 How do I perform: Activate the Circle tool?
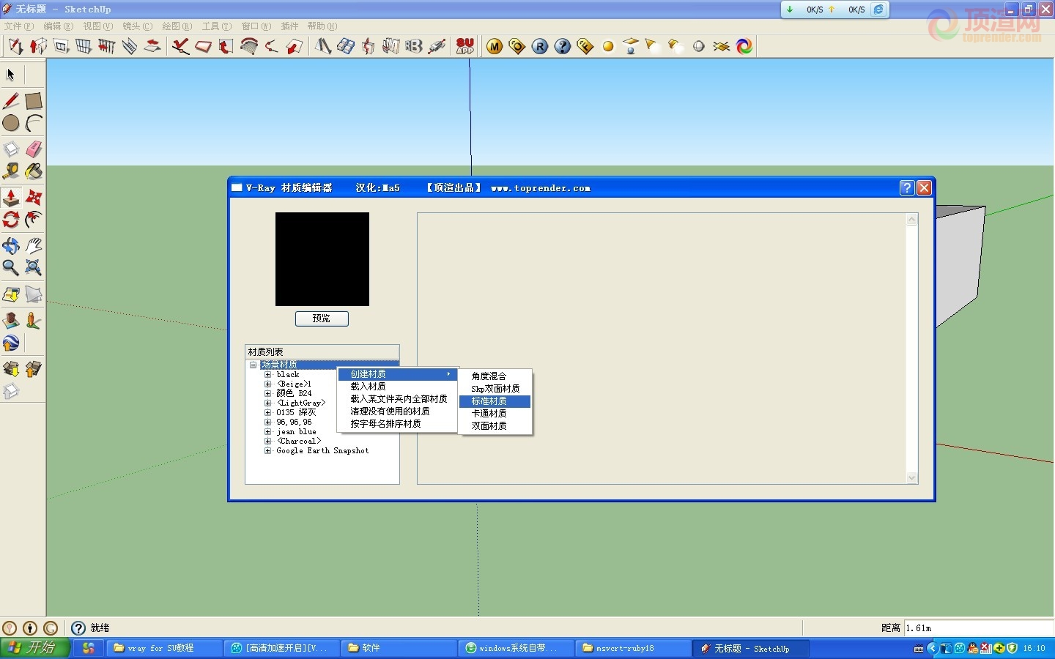click(11, 123)
